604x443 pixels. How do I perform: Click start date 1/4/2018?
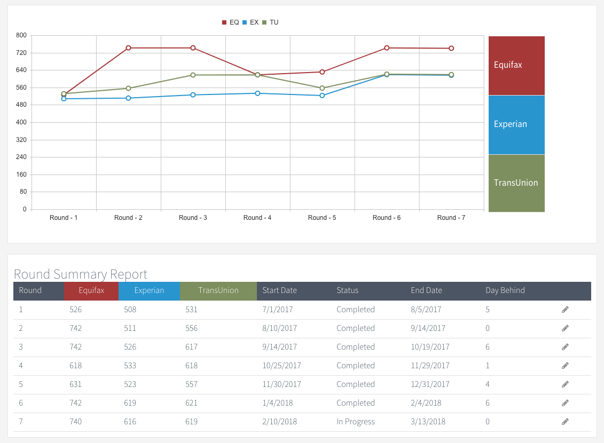click(x=277, y=403)
